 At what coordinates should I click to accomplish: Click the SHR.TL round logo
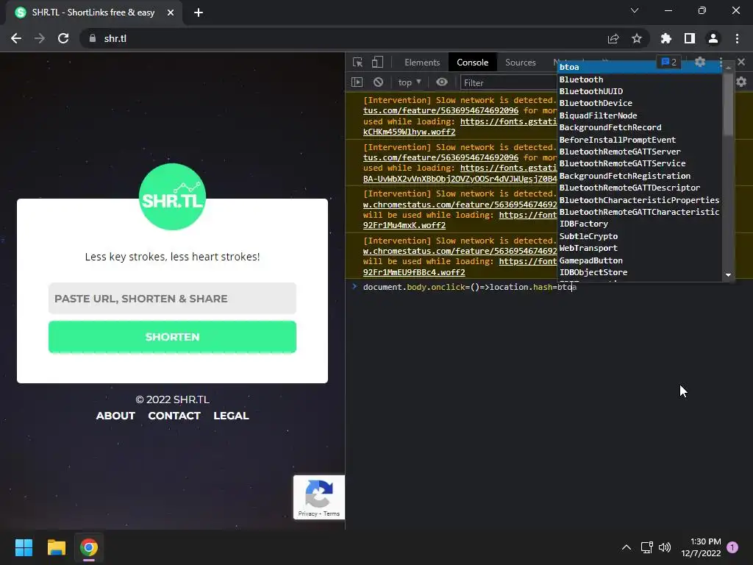pyautogui.click(x=172, y=197)
